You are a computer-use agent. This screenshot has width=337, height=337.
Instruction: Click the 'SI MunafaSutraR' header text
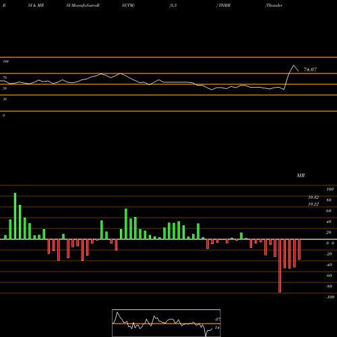[x=83, y=5]
